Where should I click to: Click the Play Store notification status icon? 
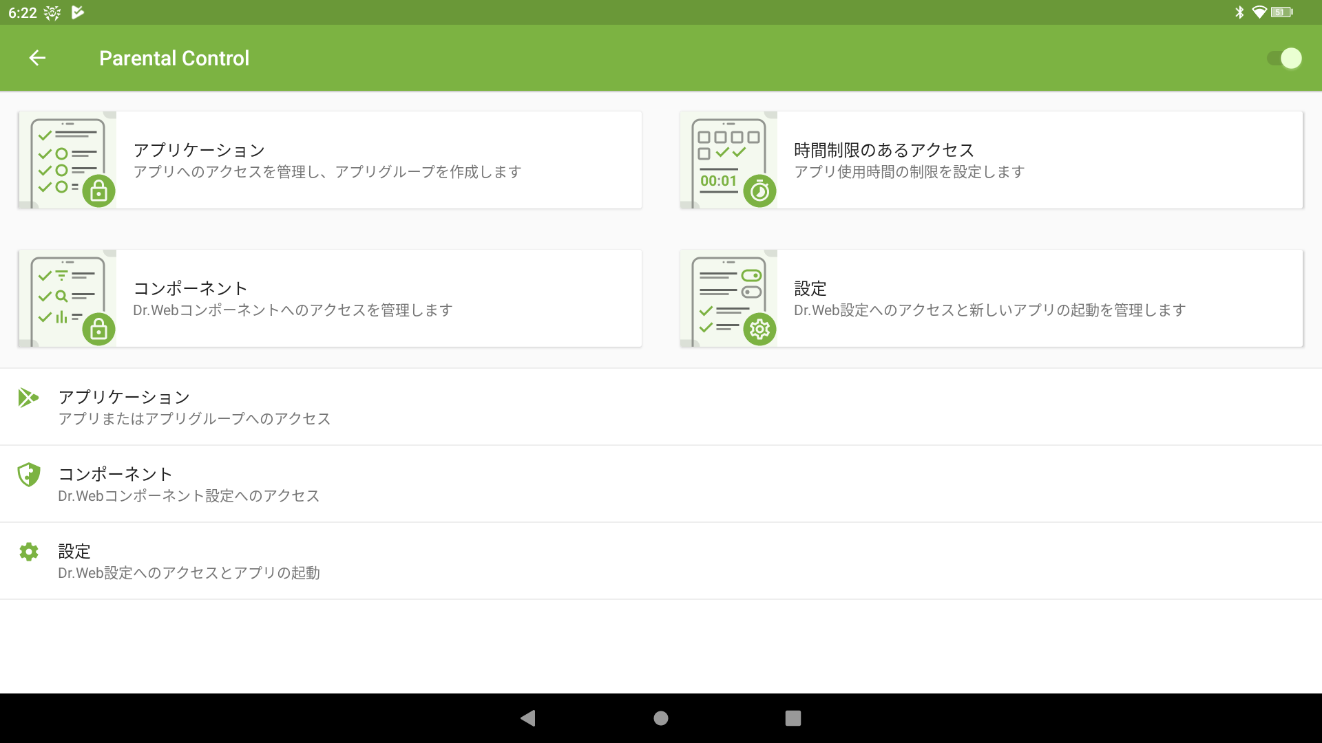click(x=77, y=12)
